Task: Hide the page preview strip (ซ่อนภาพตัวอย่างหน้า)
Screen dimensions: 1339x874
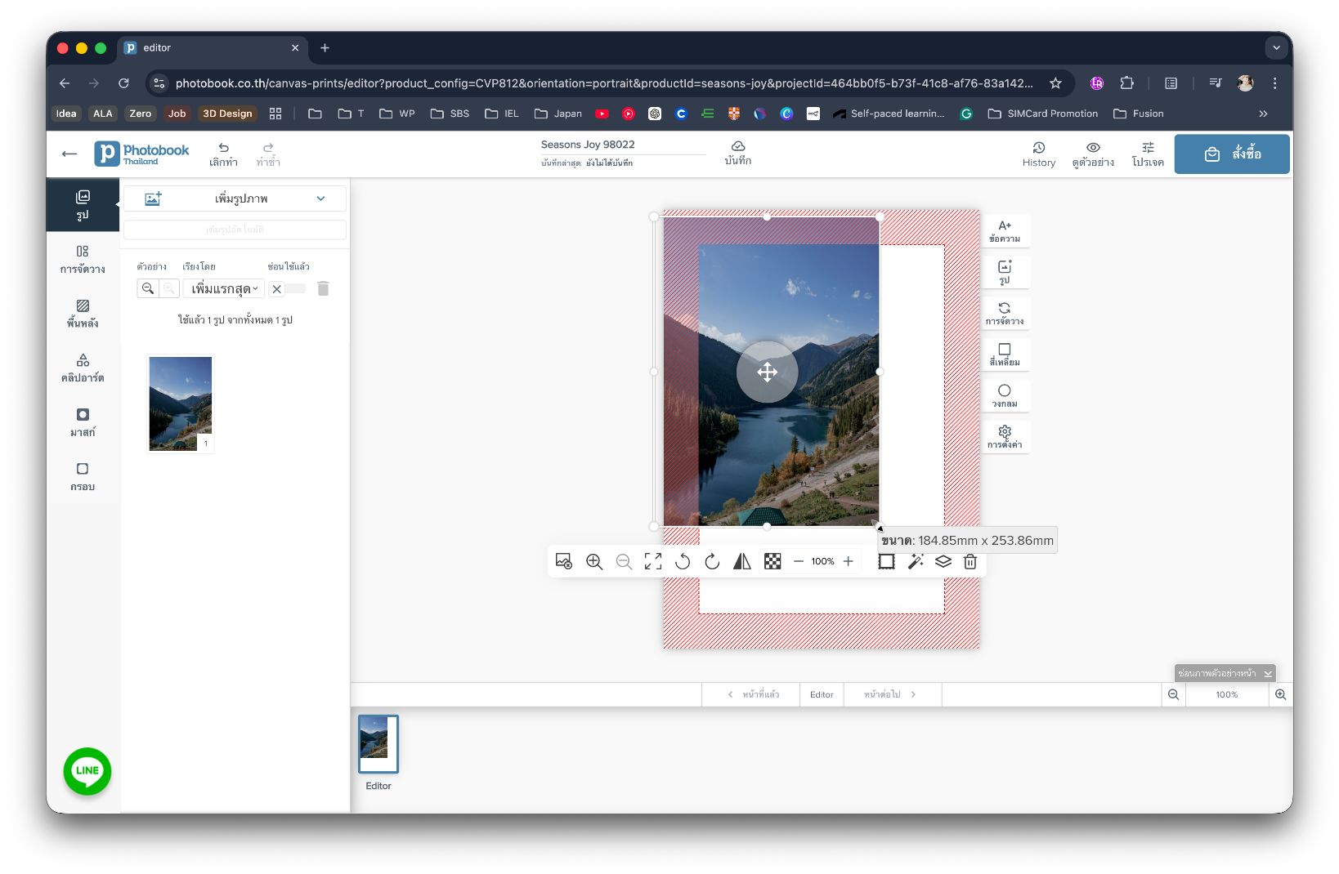Action: click(x=1225, y=673)
